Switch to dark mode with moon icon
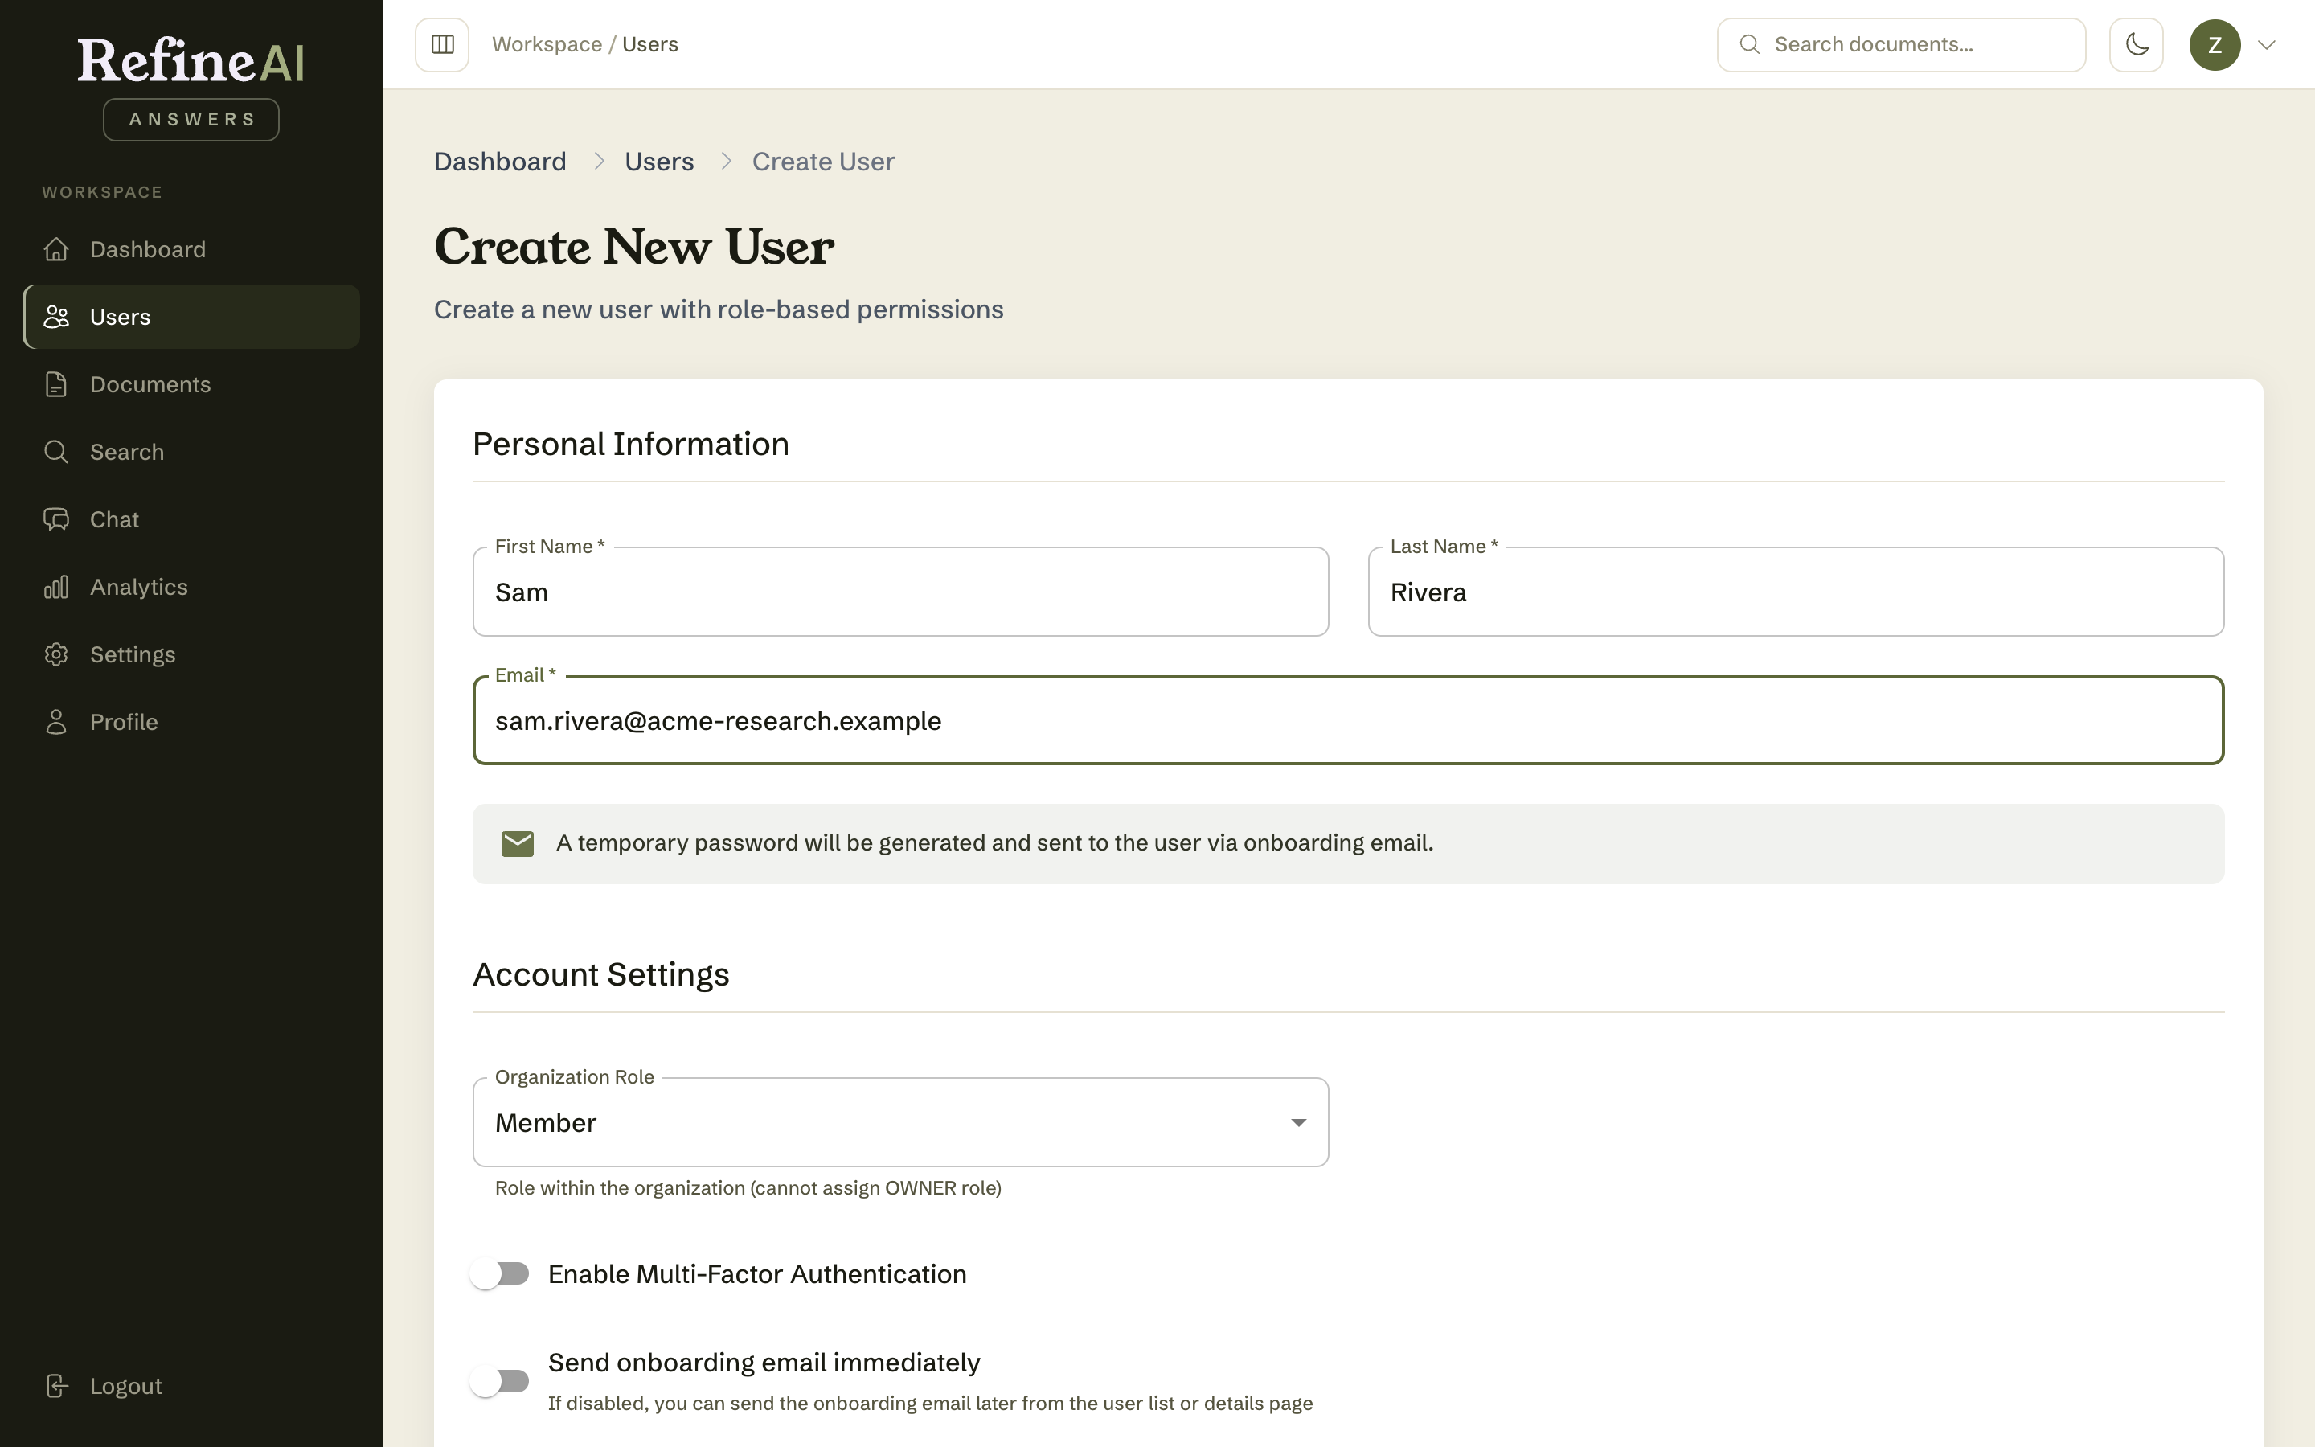Screen dimensions: 2315x1447 (2136, 45)
